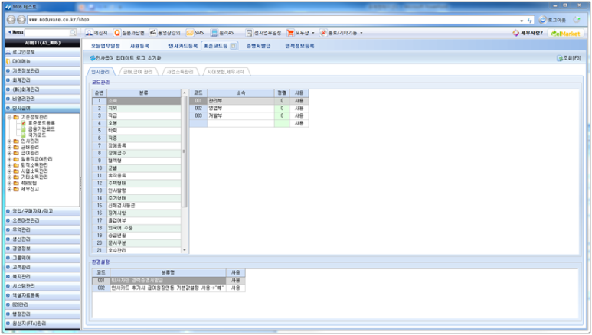Switch to the 인사카드등록 tab
The image size is (592, 335).
(183, 46)
